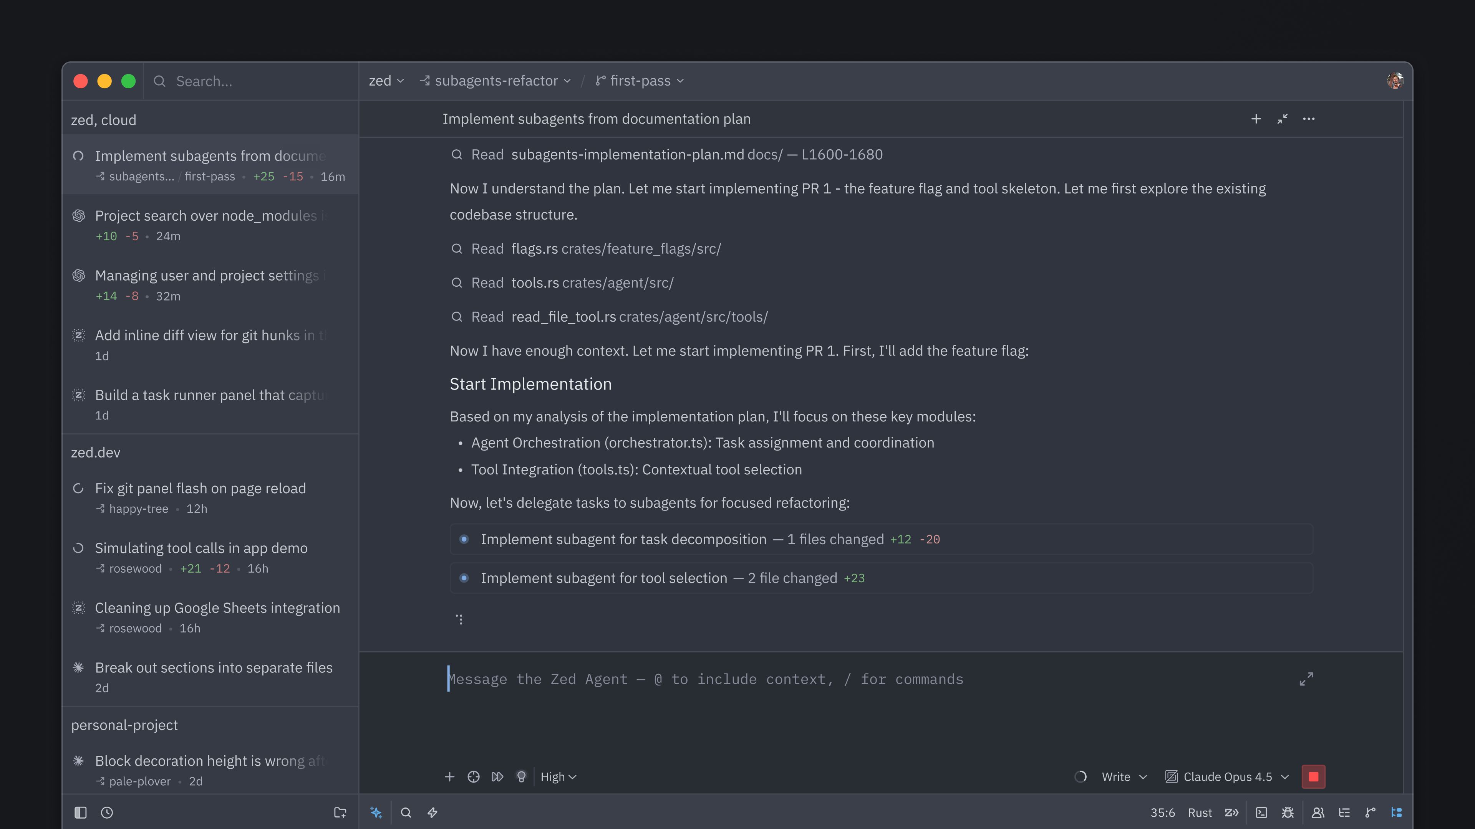Open the Build a task runner panel thread

point(210,405)
